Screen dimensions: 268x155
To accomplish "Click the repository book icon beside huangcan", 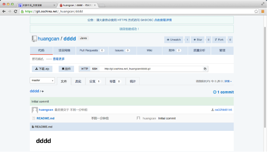I will tap(34, 38).
